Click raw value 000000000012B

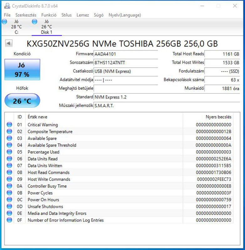pyautogui.click(x=214, y=132)
